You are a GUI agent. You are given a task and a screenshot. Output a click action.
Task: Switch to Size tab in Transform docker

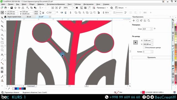pos(145,21)
